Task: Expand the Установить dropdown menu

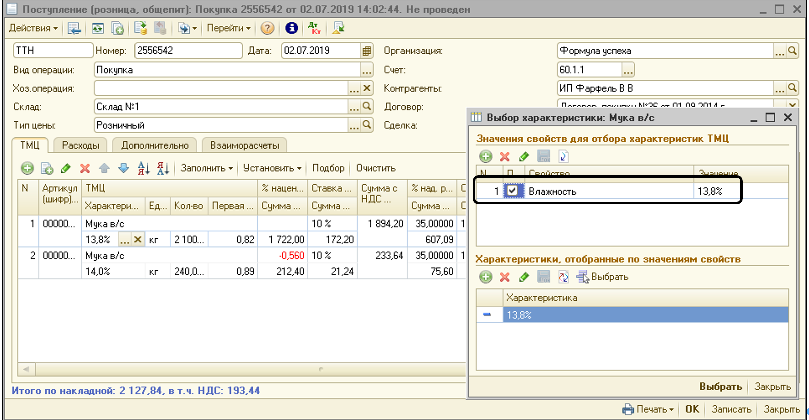Action: coord(272,168)
